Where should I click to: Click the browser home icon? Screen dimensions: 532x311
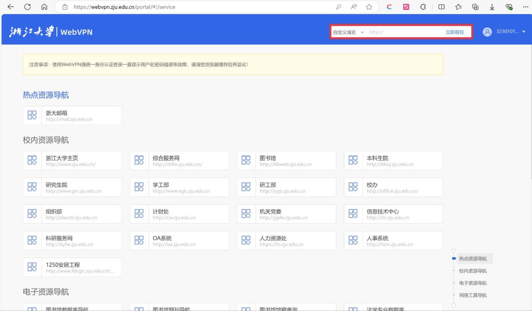point(44,7)
